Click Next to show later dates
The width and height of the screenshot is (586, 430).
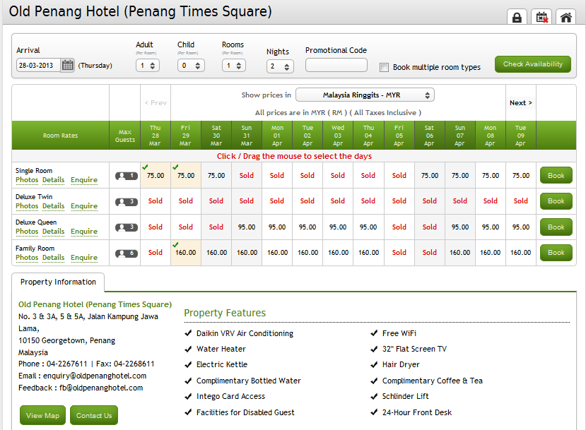pyautogui.click(x=520, y=103)
